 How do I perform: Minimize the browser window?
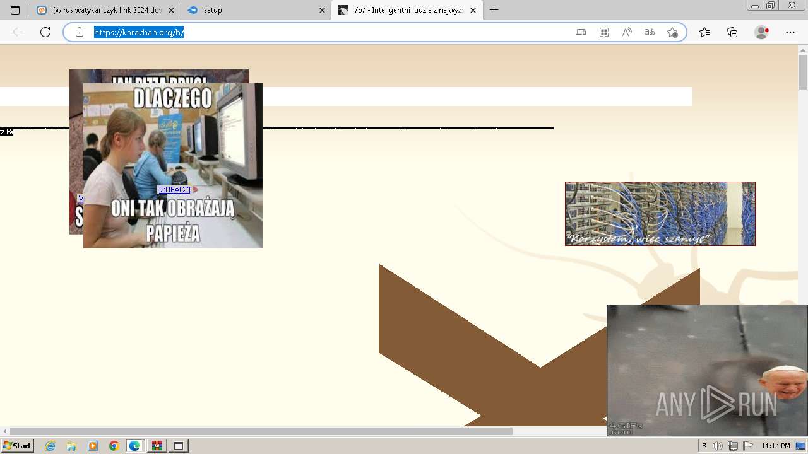(755, 6)
